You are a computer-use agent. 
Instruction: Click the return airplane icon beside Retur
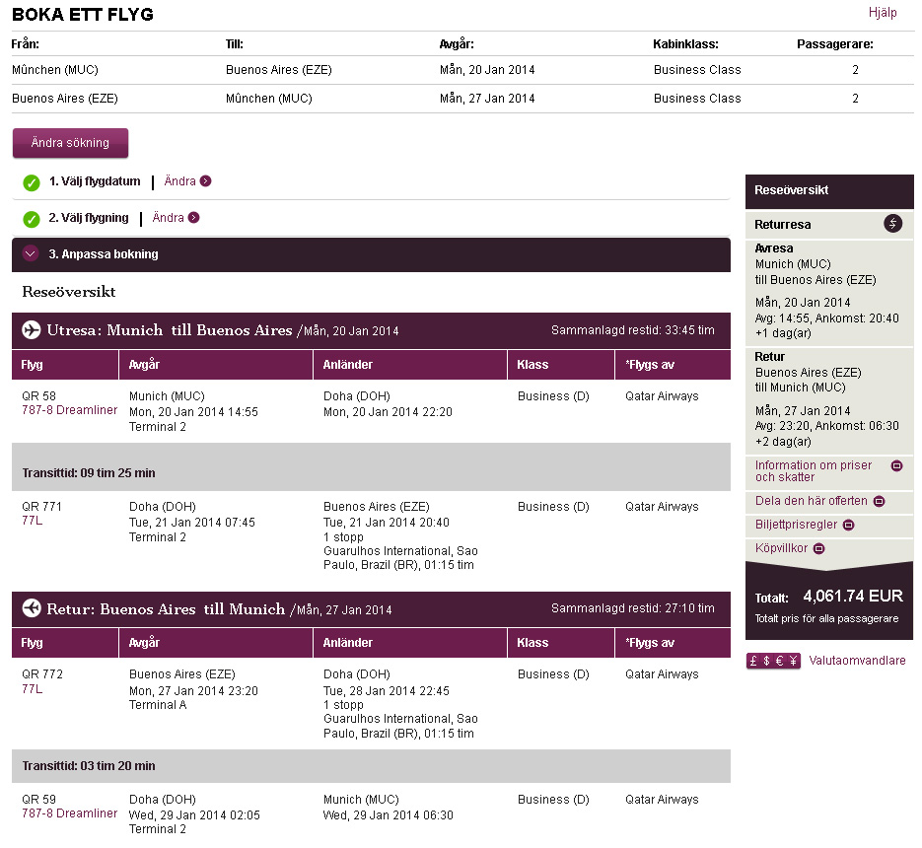[x=32, y=608]
